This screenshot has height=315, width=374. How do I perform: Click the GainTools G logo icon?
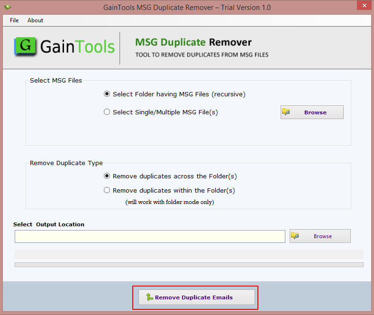coord(25,46)
